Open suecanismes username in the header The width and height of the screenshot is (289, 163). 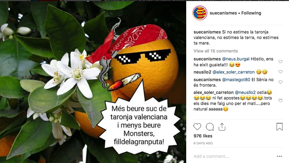(223, 13)
